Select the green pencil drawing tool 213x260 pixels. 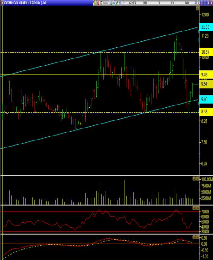(x=117, y=3)
